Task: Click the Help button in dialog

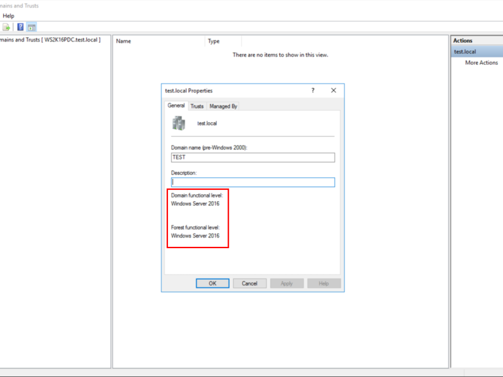Action: (x=324, y=283)
